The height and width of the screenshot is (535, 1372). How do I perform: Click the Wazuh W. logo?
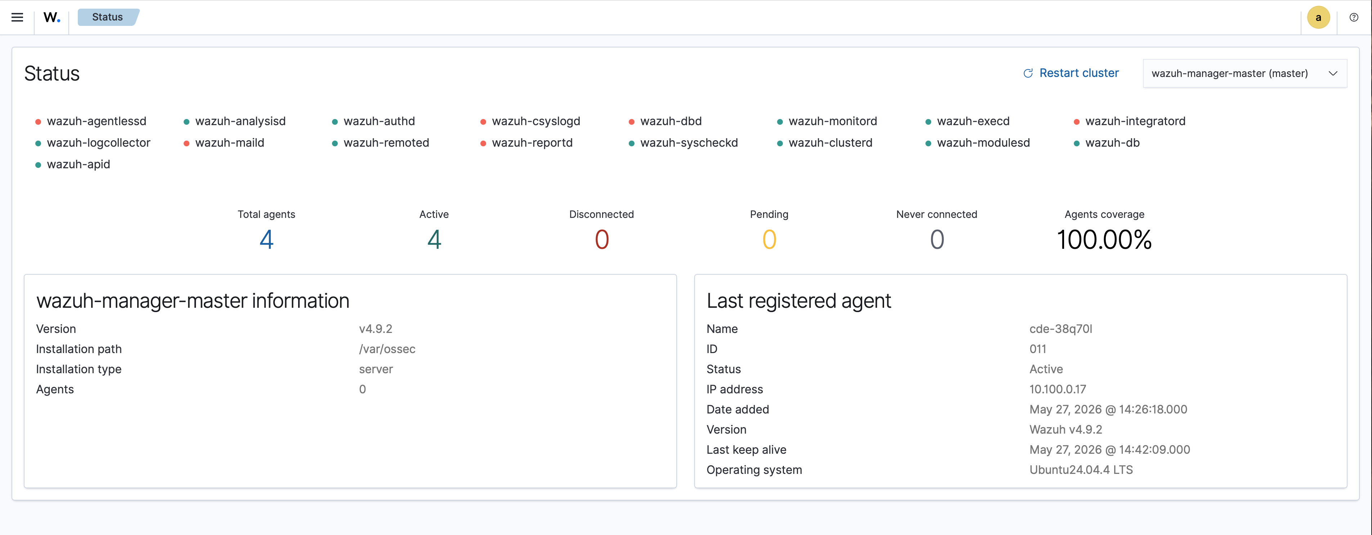(x=51, y=17)
